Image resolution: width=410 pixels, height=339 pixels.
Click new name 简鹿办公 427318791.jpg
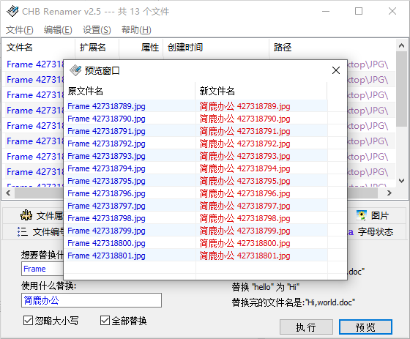[x=245, y=131]
